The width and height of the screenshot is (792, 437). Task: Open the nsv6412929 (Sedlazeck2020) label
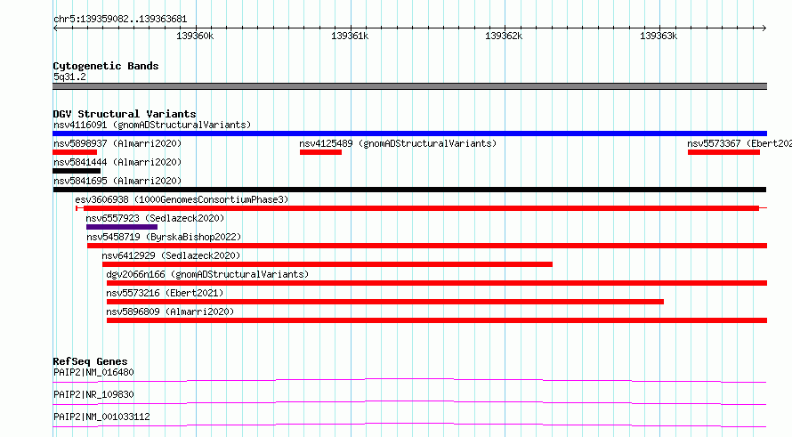171,255
